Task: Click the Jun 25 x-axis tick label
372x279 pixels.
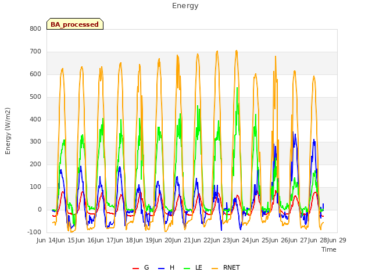Action: click(260, 240)
